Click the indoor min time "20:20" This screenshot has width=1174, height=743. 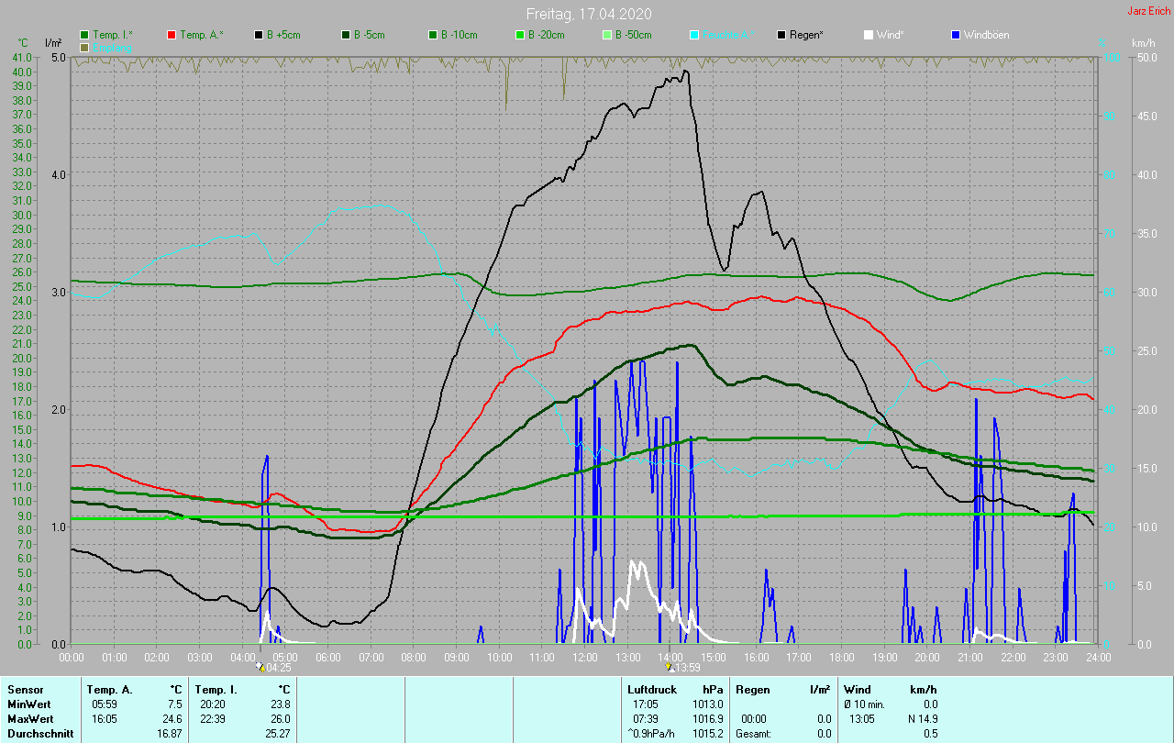click(213, 704)
